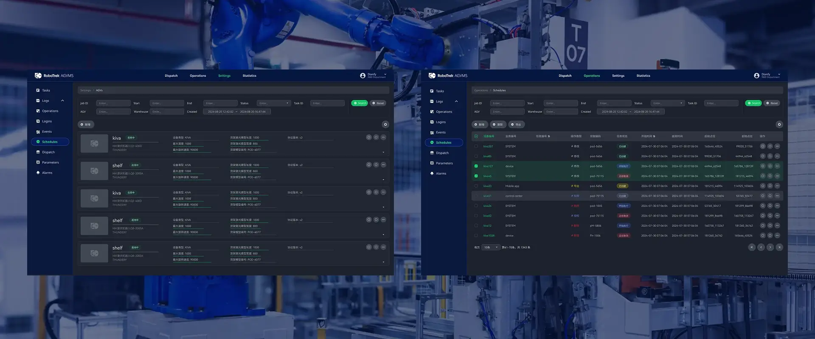Open Dispatch top tab on schedules table page

[x=565, y=76]
